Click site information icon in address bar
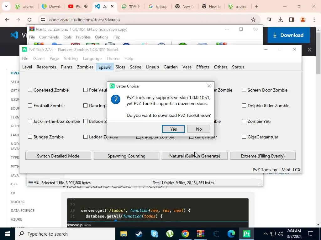321x240 pixels. [43, 20]
